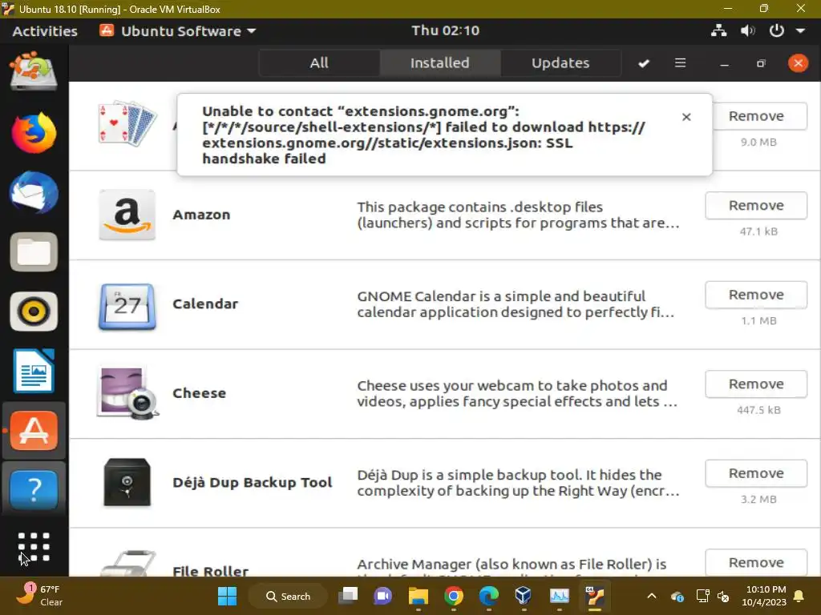Viewport: 821px width, 615px height.
Task: Show hidden tray icons chevron
Action: (652, 596)
